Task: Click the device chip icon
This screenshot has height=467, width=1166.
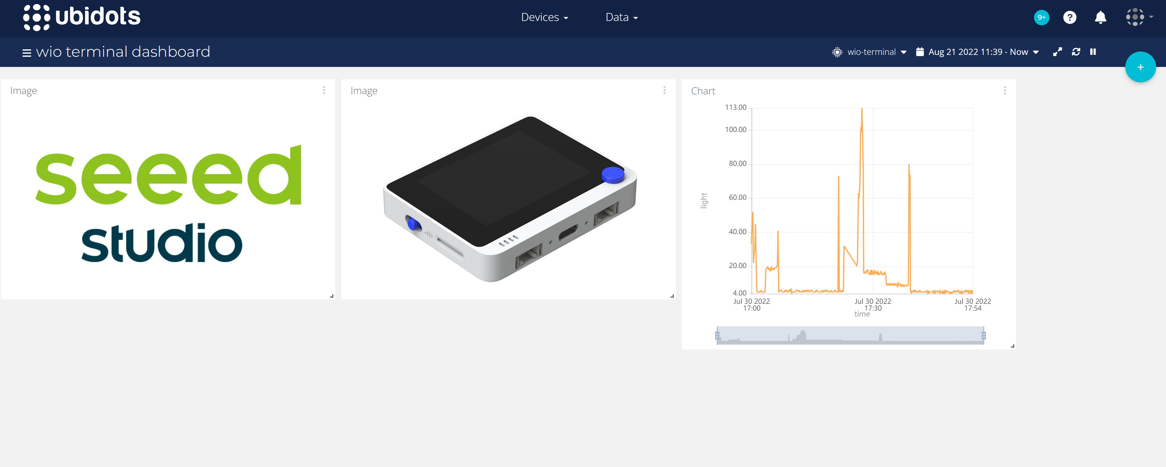Action: point(837,52)
